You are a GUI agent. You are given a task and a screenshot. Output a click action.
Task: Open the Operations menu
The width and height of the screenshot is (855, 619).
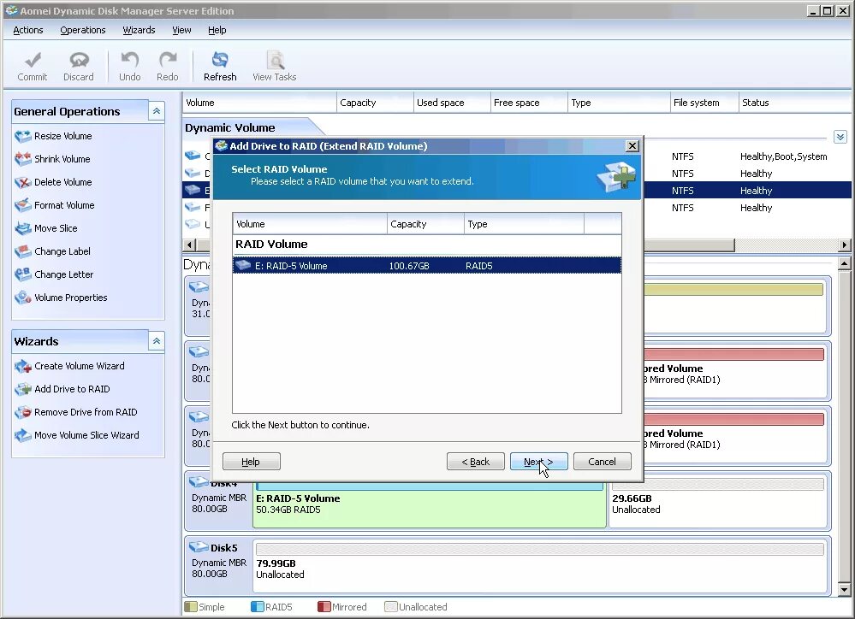tap(83, 30)
